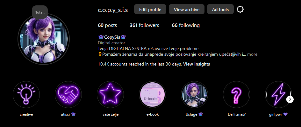Open the vaše želje star highlight
Image resolution: width=301 pixels, height=127 pixels.
(x=111, y=94)
